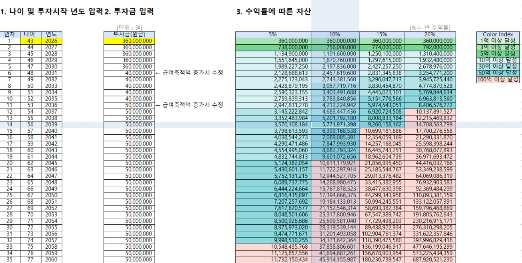The image size is (522, 263).
Task: Select the 774,000,000 cell under 15%
Action: point(382,47)
